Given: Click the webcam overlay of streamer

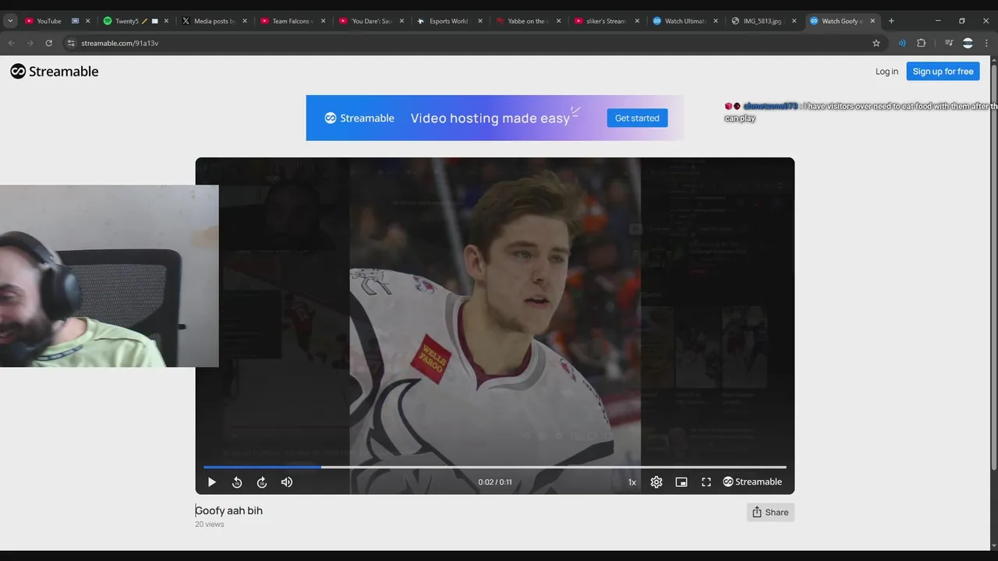Looking at the screenshot, I should 109,276.
